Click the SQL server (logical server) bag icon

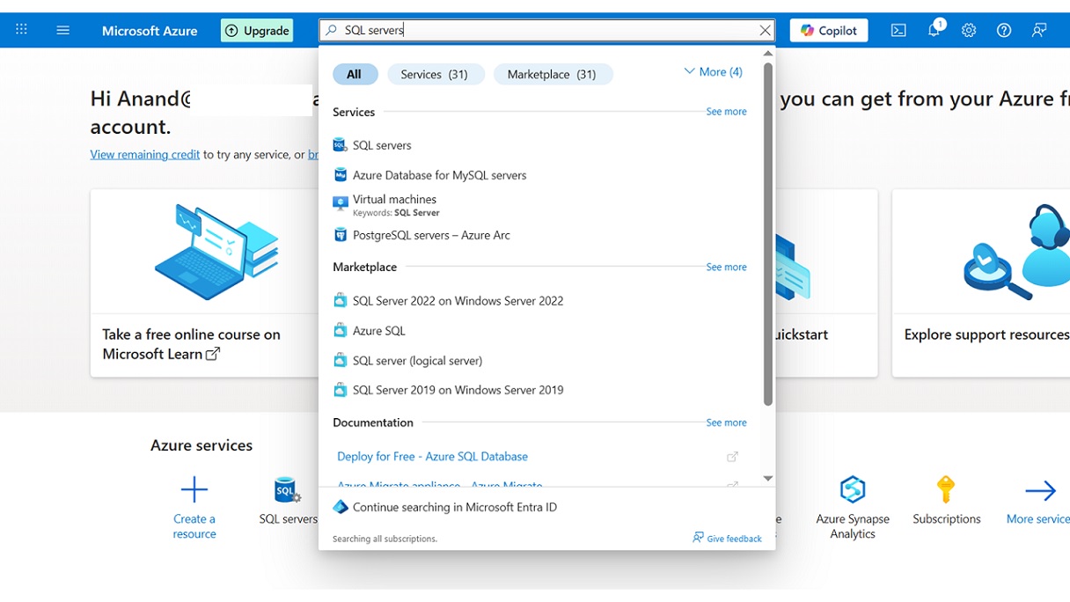tap(340, 361)
